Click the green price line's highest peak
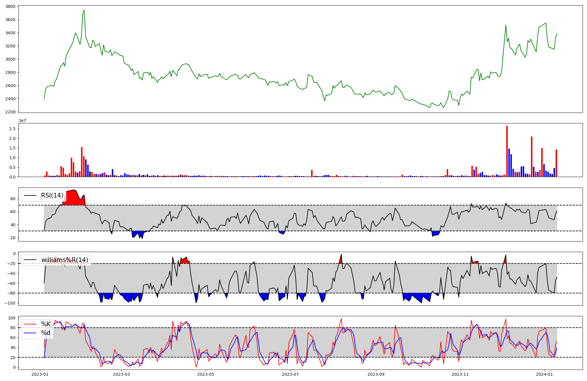The image size is (587, 381). [84, 11]
